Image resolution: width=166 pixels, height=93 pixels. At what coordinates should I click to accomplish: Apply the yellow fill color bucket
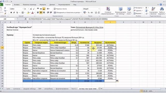[x=28, y=13]
